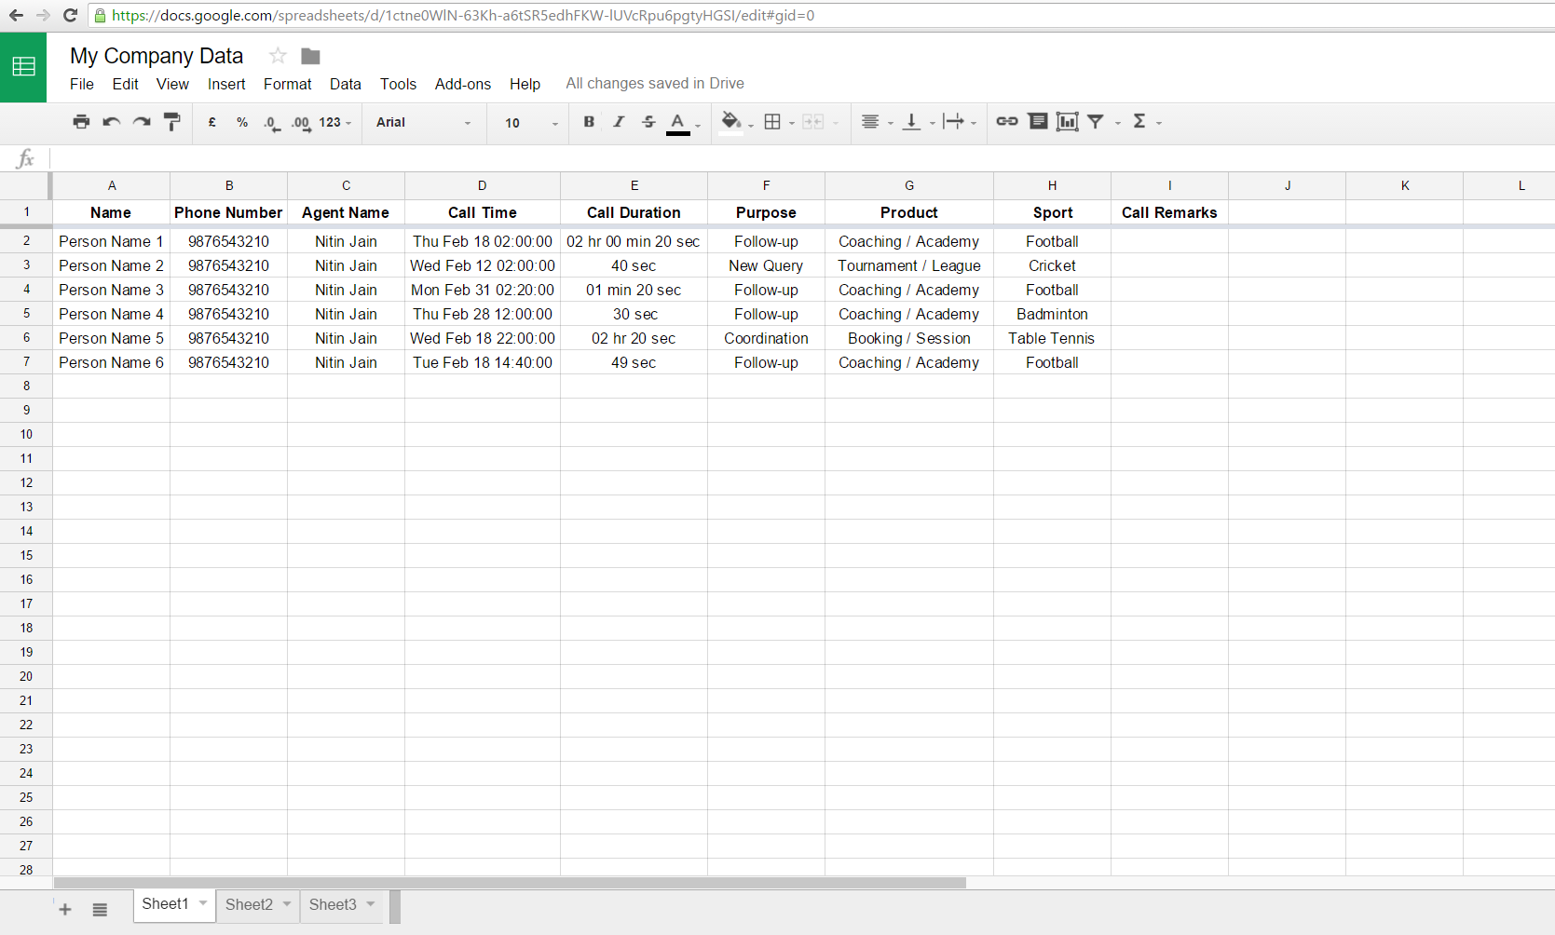Image resolution: width=1555 pixels, height=935 pixels.
Task: Open the font size 10 dropdown
Action: [x=530, y=123]
